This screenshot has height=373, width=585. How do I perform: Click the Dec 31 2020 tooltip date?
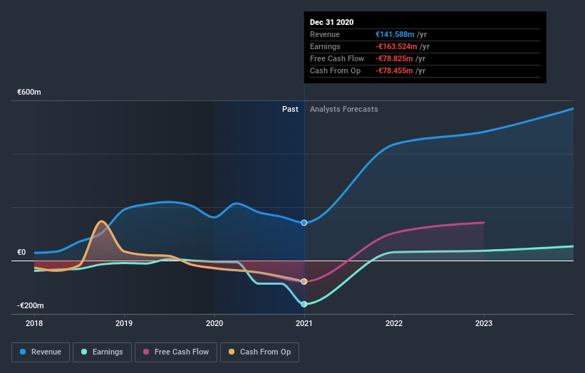click(331, 22)
